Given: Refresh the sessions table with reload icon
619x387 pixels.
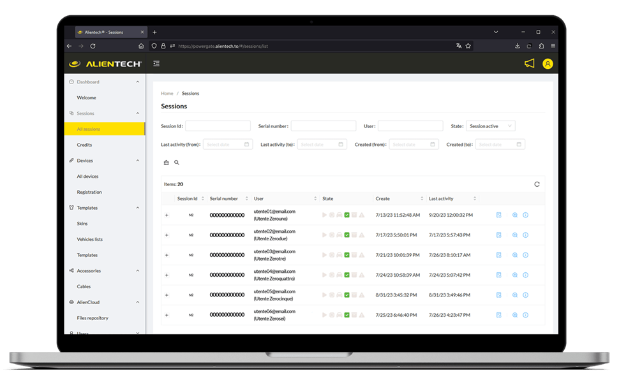Looking at the screenshot, I should point(537,184).
